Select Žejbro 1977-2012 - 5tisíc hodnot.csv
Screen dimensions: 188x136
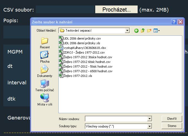click(86, 66)
